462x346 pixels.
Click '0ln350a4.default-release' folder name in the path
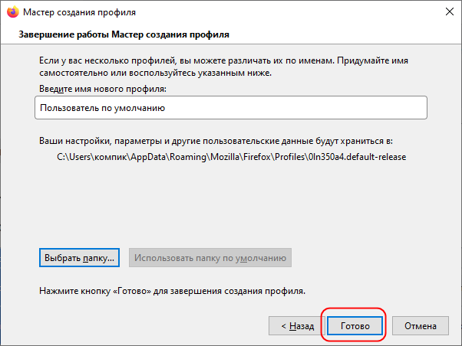(357, 157)
